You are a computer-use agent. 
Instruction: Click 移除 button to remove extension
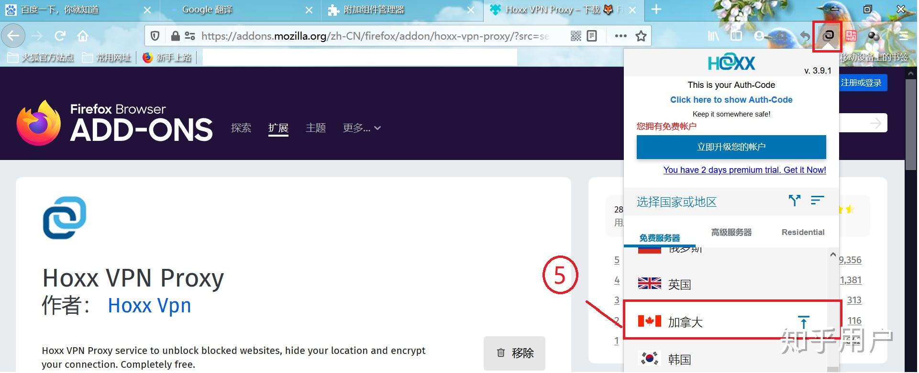click(x=514, y=353)
